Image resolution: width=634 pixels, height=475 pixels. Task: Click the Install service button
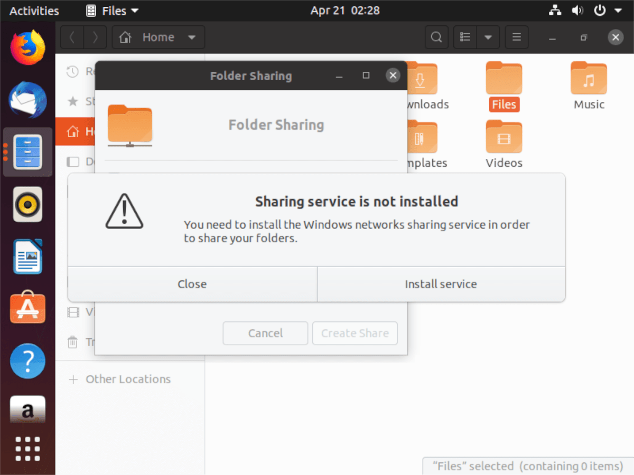(x=441, y=284)
